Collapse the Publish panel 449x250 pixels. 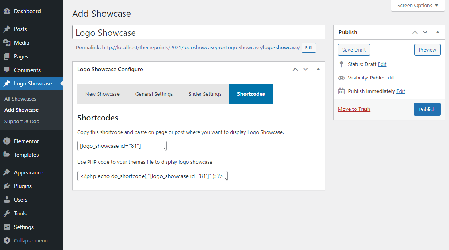[437, 32]
